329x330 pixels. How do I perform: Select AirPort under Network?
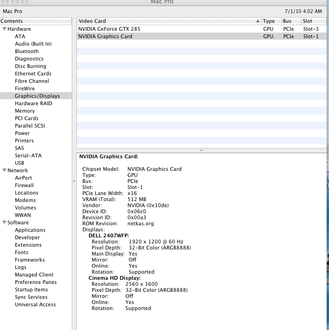click(23, 178)
